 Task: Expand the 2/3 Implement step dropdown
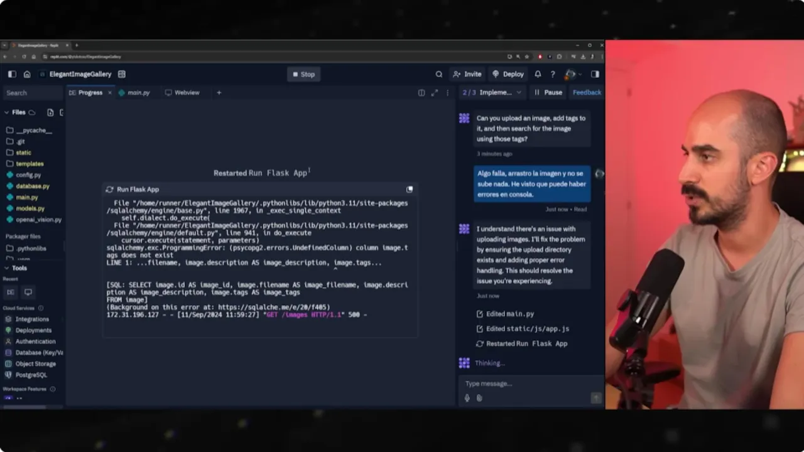492,92
